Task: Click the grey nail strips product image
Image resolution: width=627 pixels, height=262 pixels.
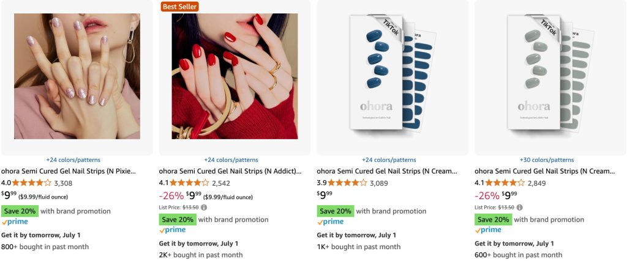Action: 550,76
